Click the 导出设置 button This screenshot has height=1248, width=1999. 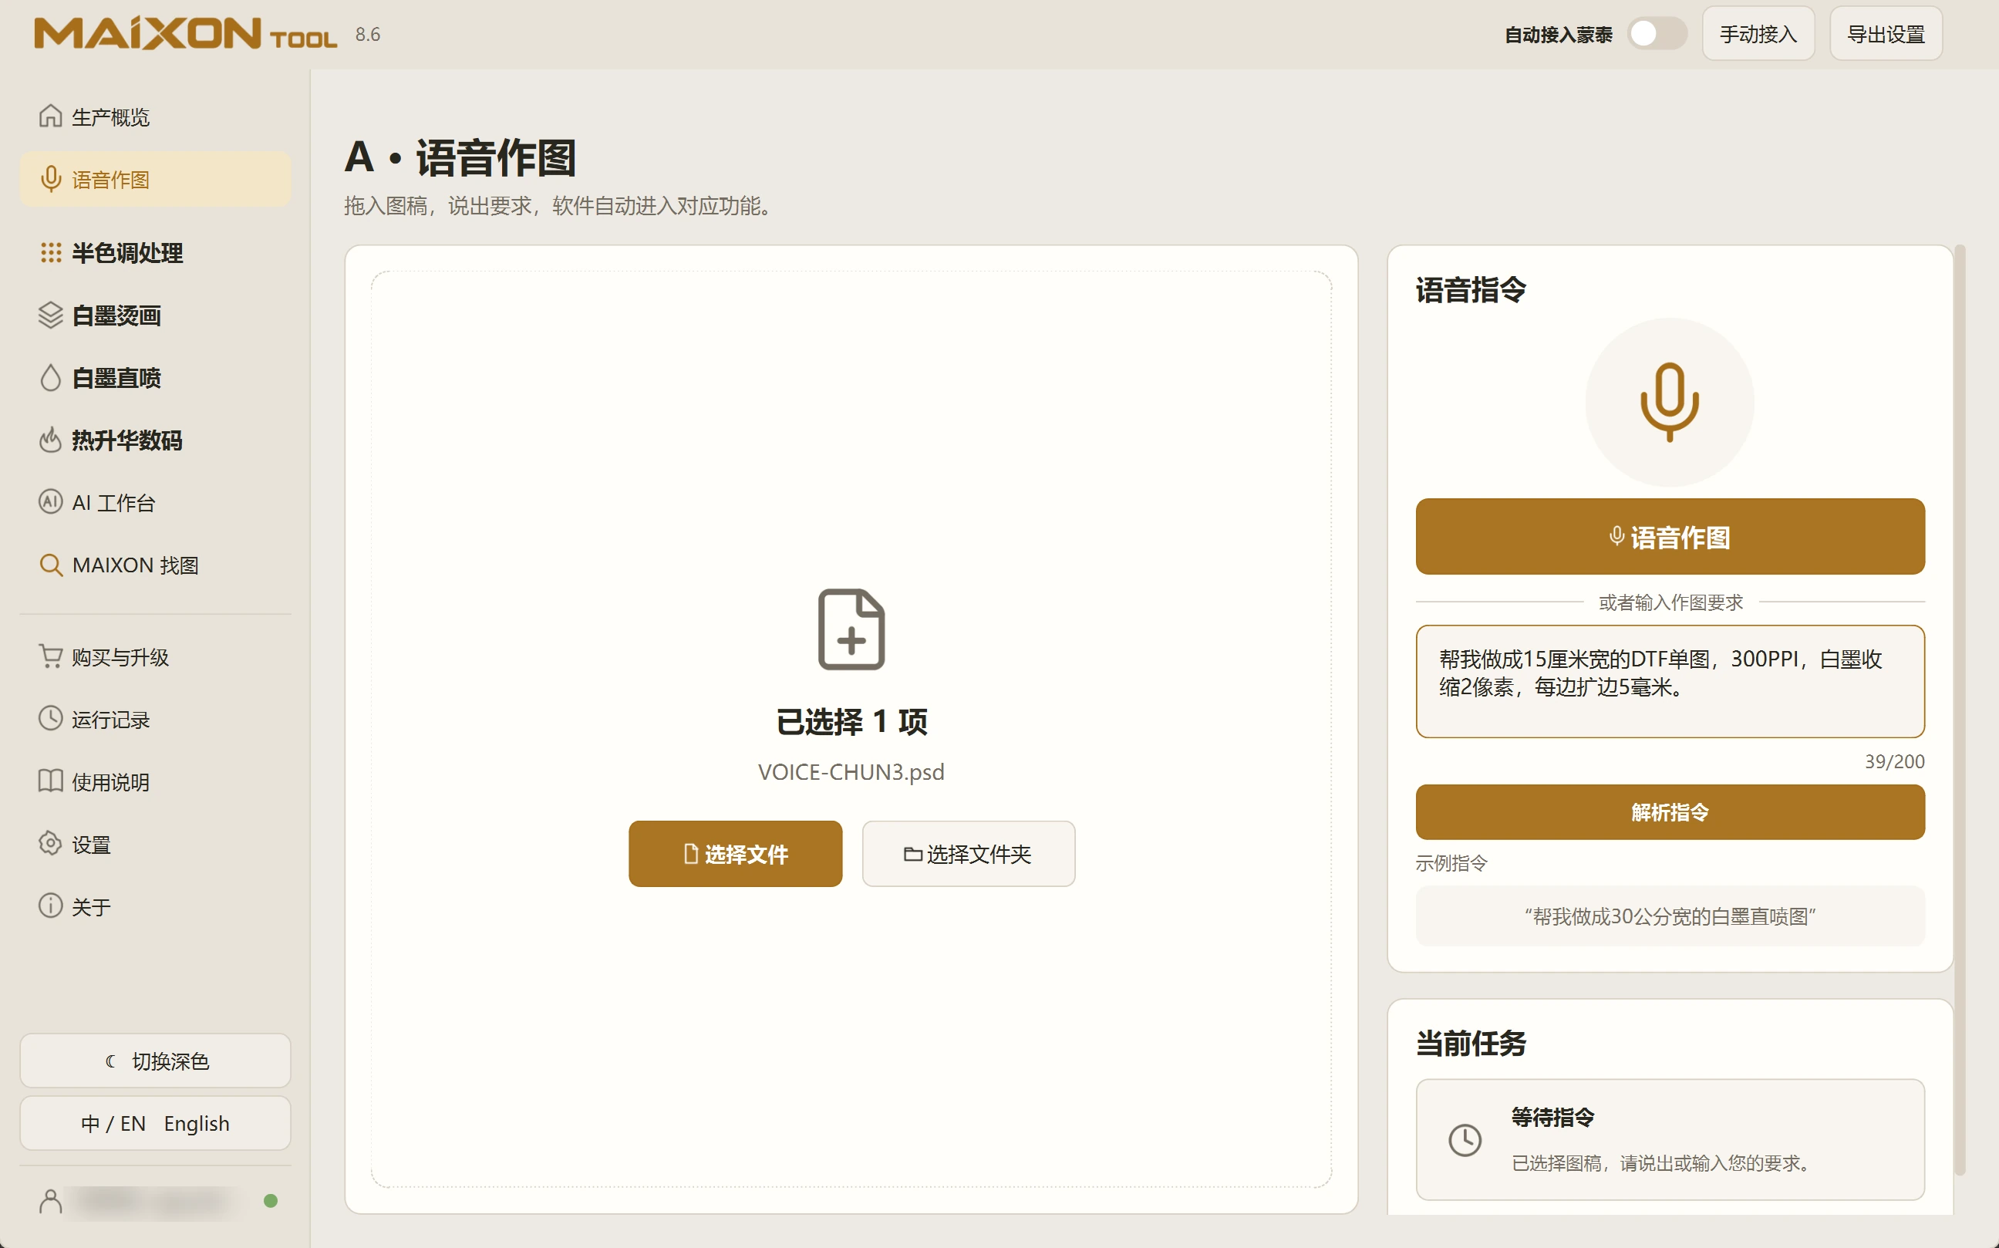[1886, 34]
